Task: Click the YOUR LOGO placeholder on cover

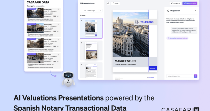Action: coord(145,22)
